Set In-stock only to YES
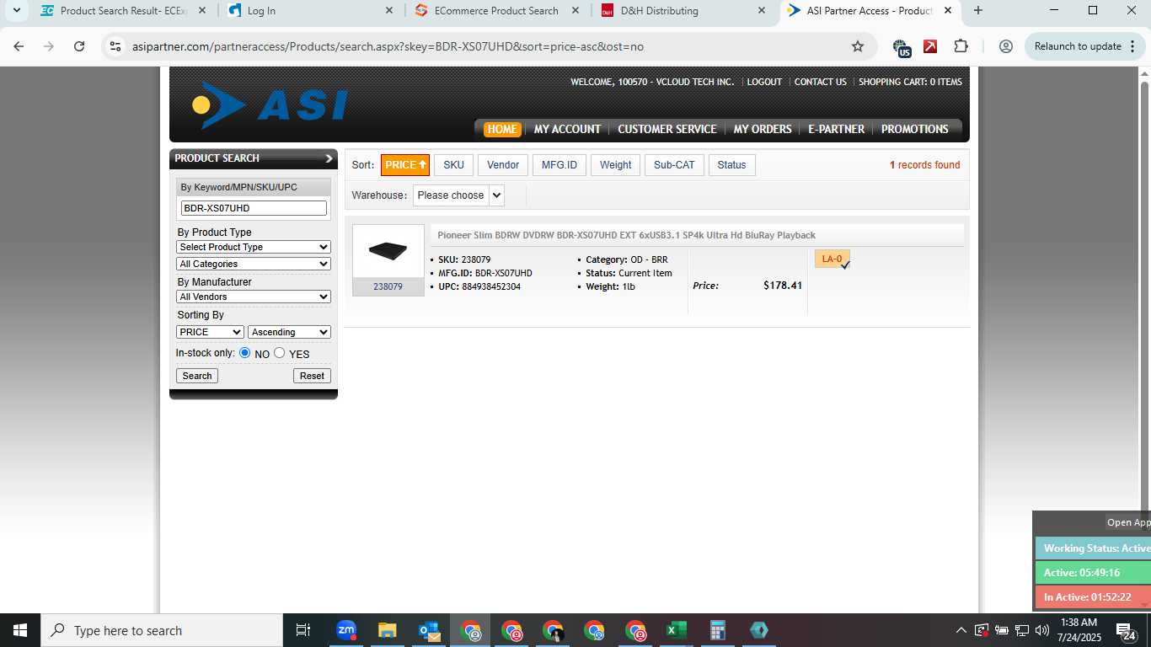The image size is (1151, 647). pos(280,353)
